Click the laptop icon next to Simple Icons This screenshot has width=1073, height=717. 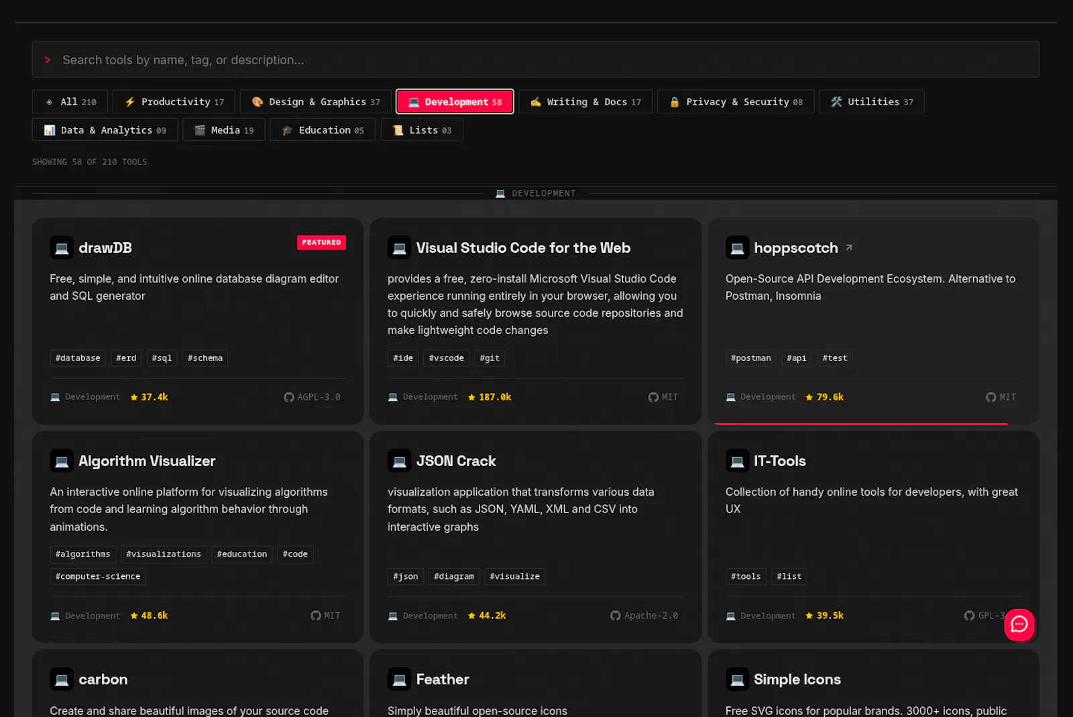(x=737, y=679)
